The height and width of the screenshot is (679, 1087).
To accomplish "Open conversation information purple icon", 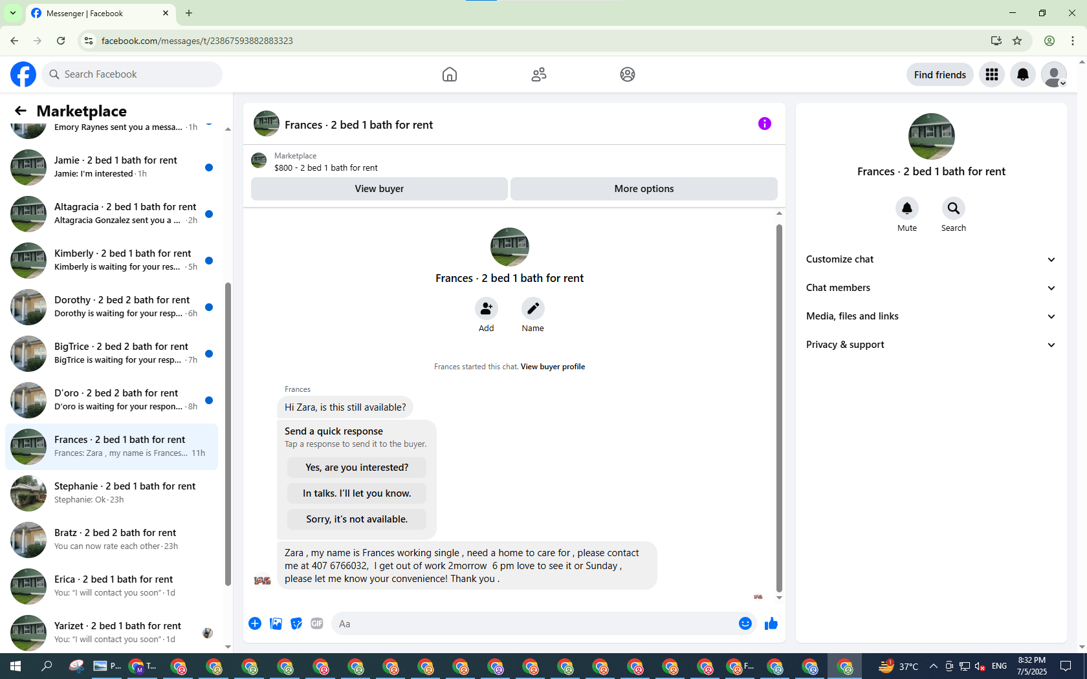I will click(765, 124).
